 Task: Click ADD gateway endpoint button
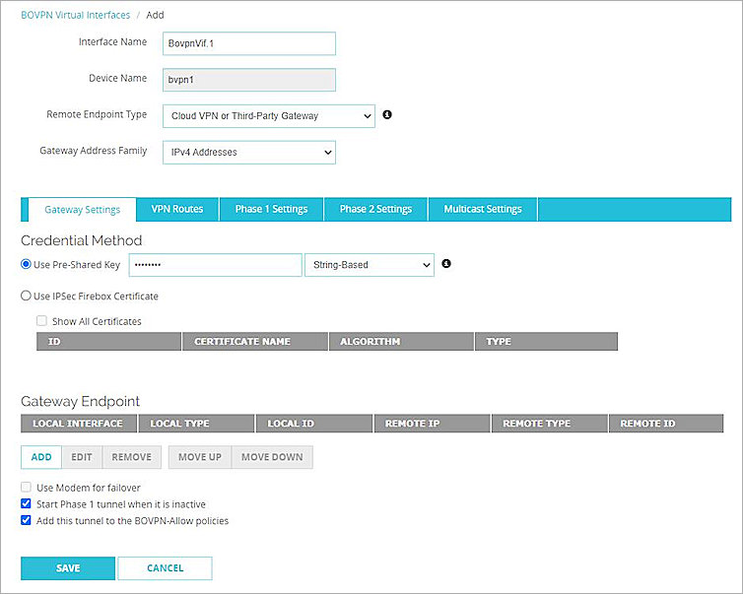click(41, 457)
